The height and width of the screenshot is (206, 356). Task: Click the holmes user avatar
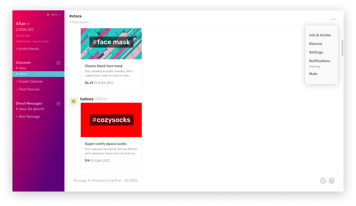click(x=73, y=101)
